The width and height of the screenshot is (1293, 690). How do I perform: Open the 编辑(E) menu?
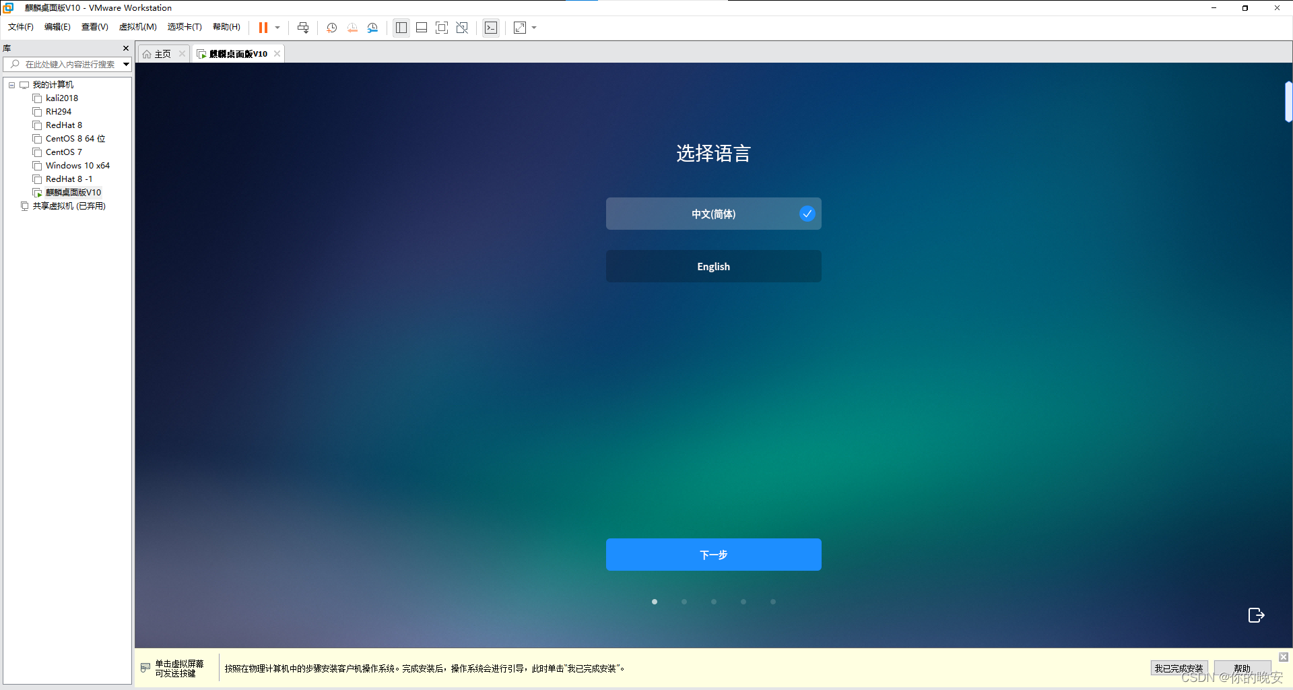pyautogui.click(x=57, y=27)
